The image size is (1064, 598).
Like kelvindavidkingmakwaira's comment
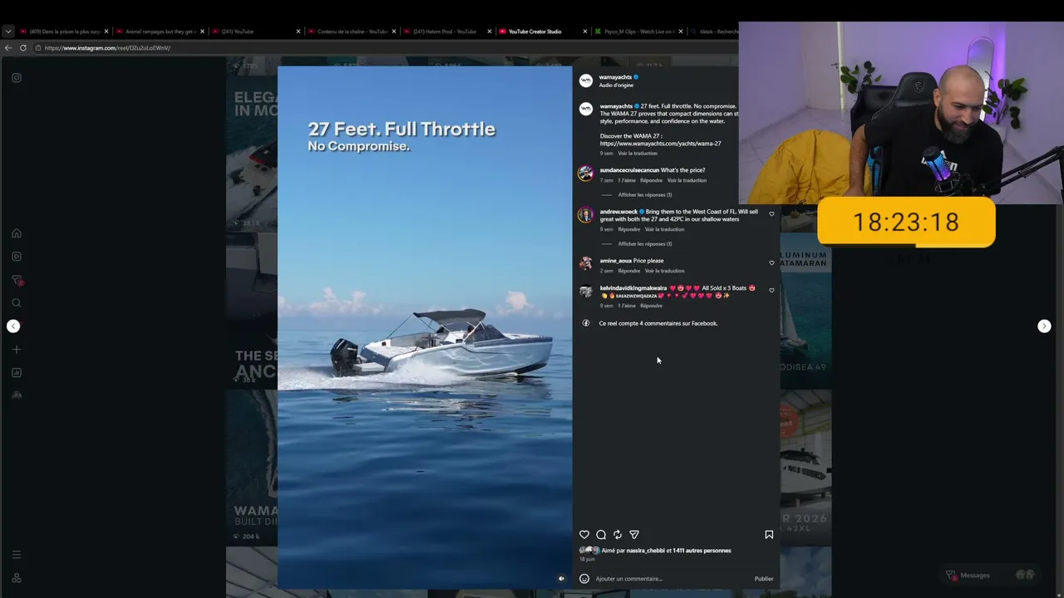(x=771, y=291)
